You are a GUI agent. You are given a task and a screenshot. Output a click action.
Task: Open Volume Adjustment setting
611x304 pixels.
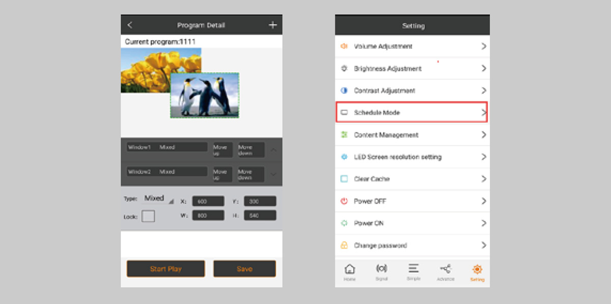pyautogui.click(x=411, y=46)
